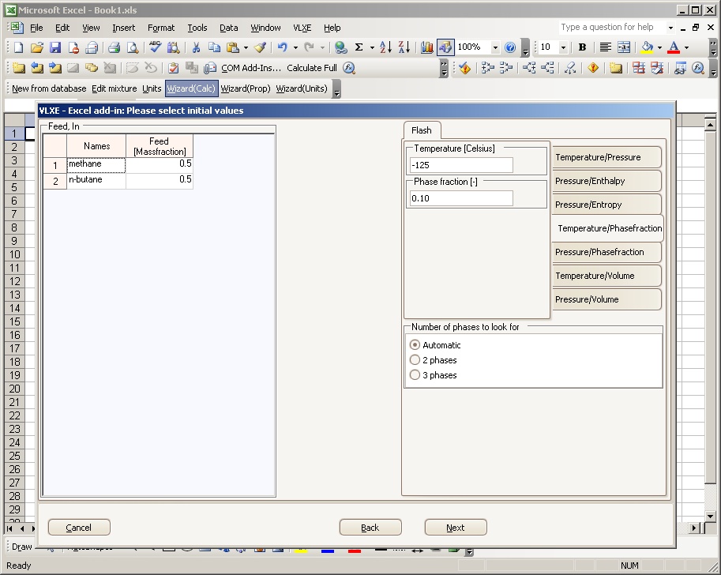Image resolution: width=721 pixels, height=575 pixels.
Task: Click the Copy icon
Action: tap(214, 47)
